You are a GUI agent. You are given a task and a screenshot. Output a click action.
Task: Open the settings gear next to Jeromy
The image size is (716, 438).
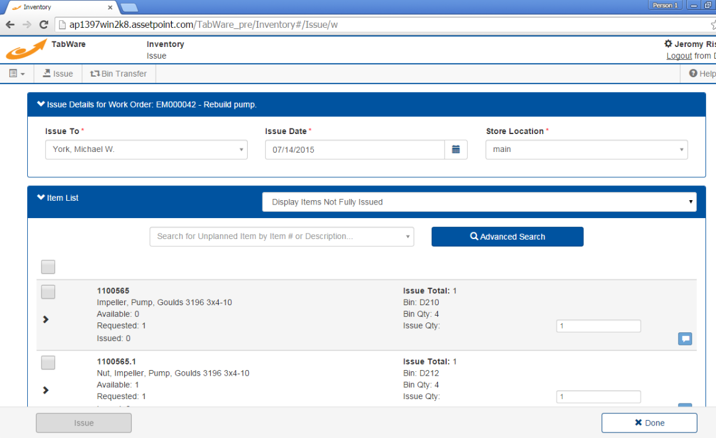668,44
